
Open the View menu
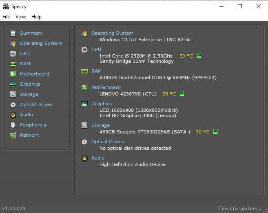point(20,17)
